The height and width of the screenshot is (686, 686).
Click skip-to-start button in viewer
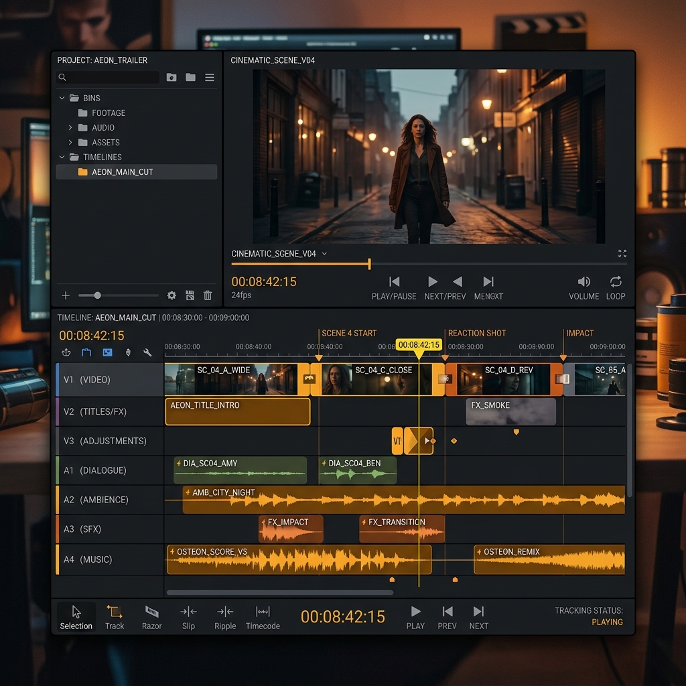coord(394,282)
